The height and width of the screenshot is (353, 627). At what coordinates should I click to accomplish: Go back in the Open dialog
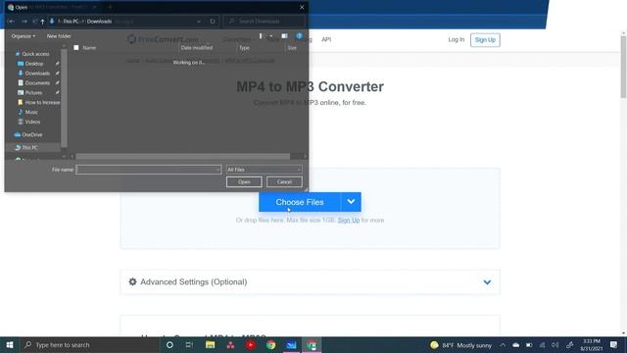(12, 22)
